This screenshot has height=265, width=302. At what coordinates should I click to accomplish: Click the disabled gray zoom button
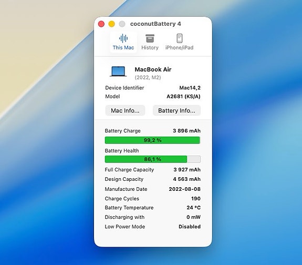tap(122, 24)
